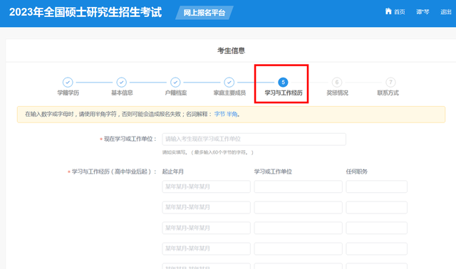The image size is (456, 269).
Task: Click the 学习或工作单位 column header
Action: click(273, 172)
